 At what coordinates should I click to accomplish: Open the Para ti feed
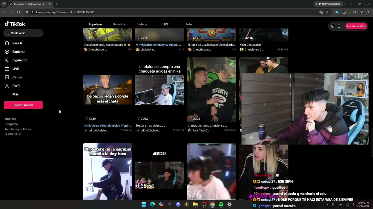[14, 43]
